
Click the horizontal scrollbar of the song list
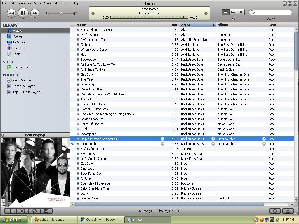169,204
